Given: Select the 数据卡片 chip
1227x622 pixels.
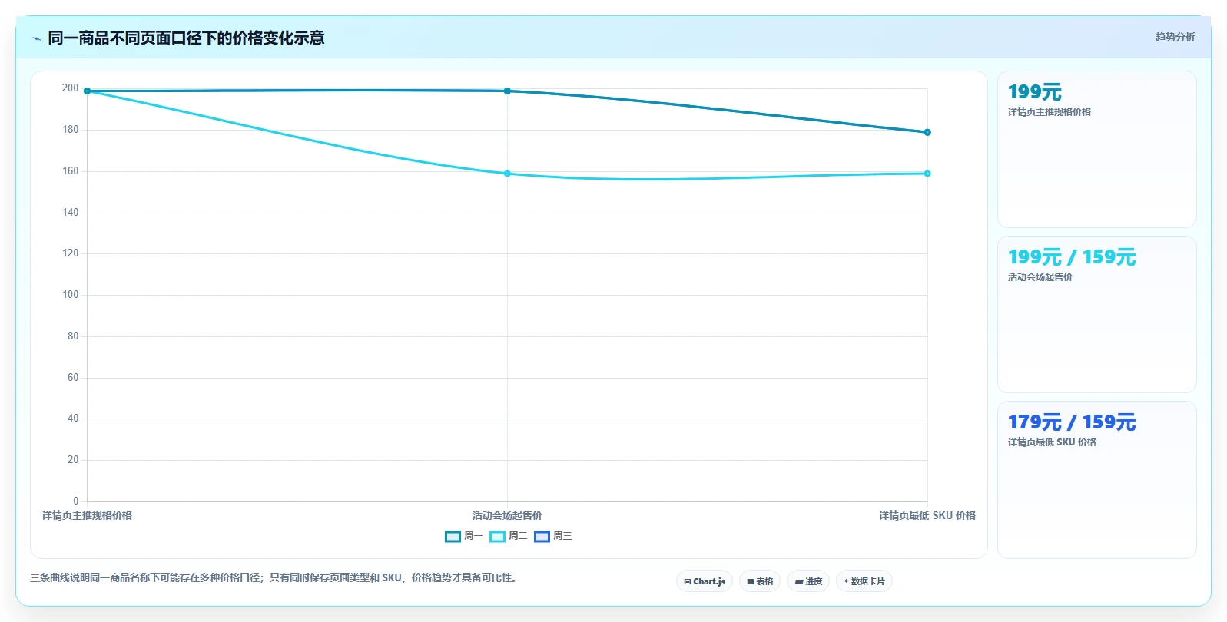Looking at the screenshot, I should pos(864,581).
